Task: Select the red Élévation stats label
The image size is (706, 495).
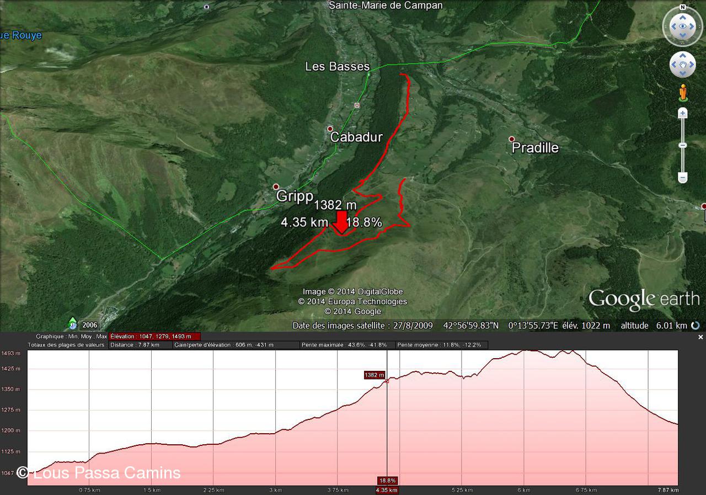Action: [154, 336]
